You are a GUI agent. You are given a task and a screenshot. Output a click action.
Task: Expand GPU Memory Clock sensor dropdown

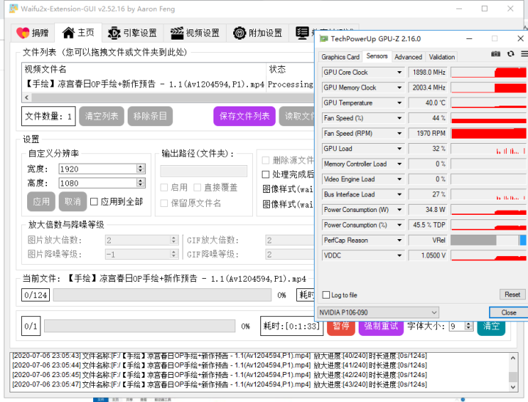399,87
